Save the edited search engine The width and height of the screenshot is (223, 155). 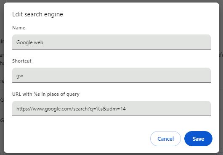[x=198, y=139]
